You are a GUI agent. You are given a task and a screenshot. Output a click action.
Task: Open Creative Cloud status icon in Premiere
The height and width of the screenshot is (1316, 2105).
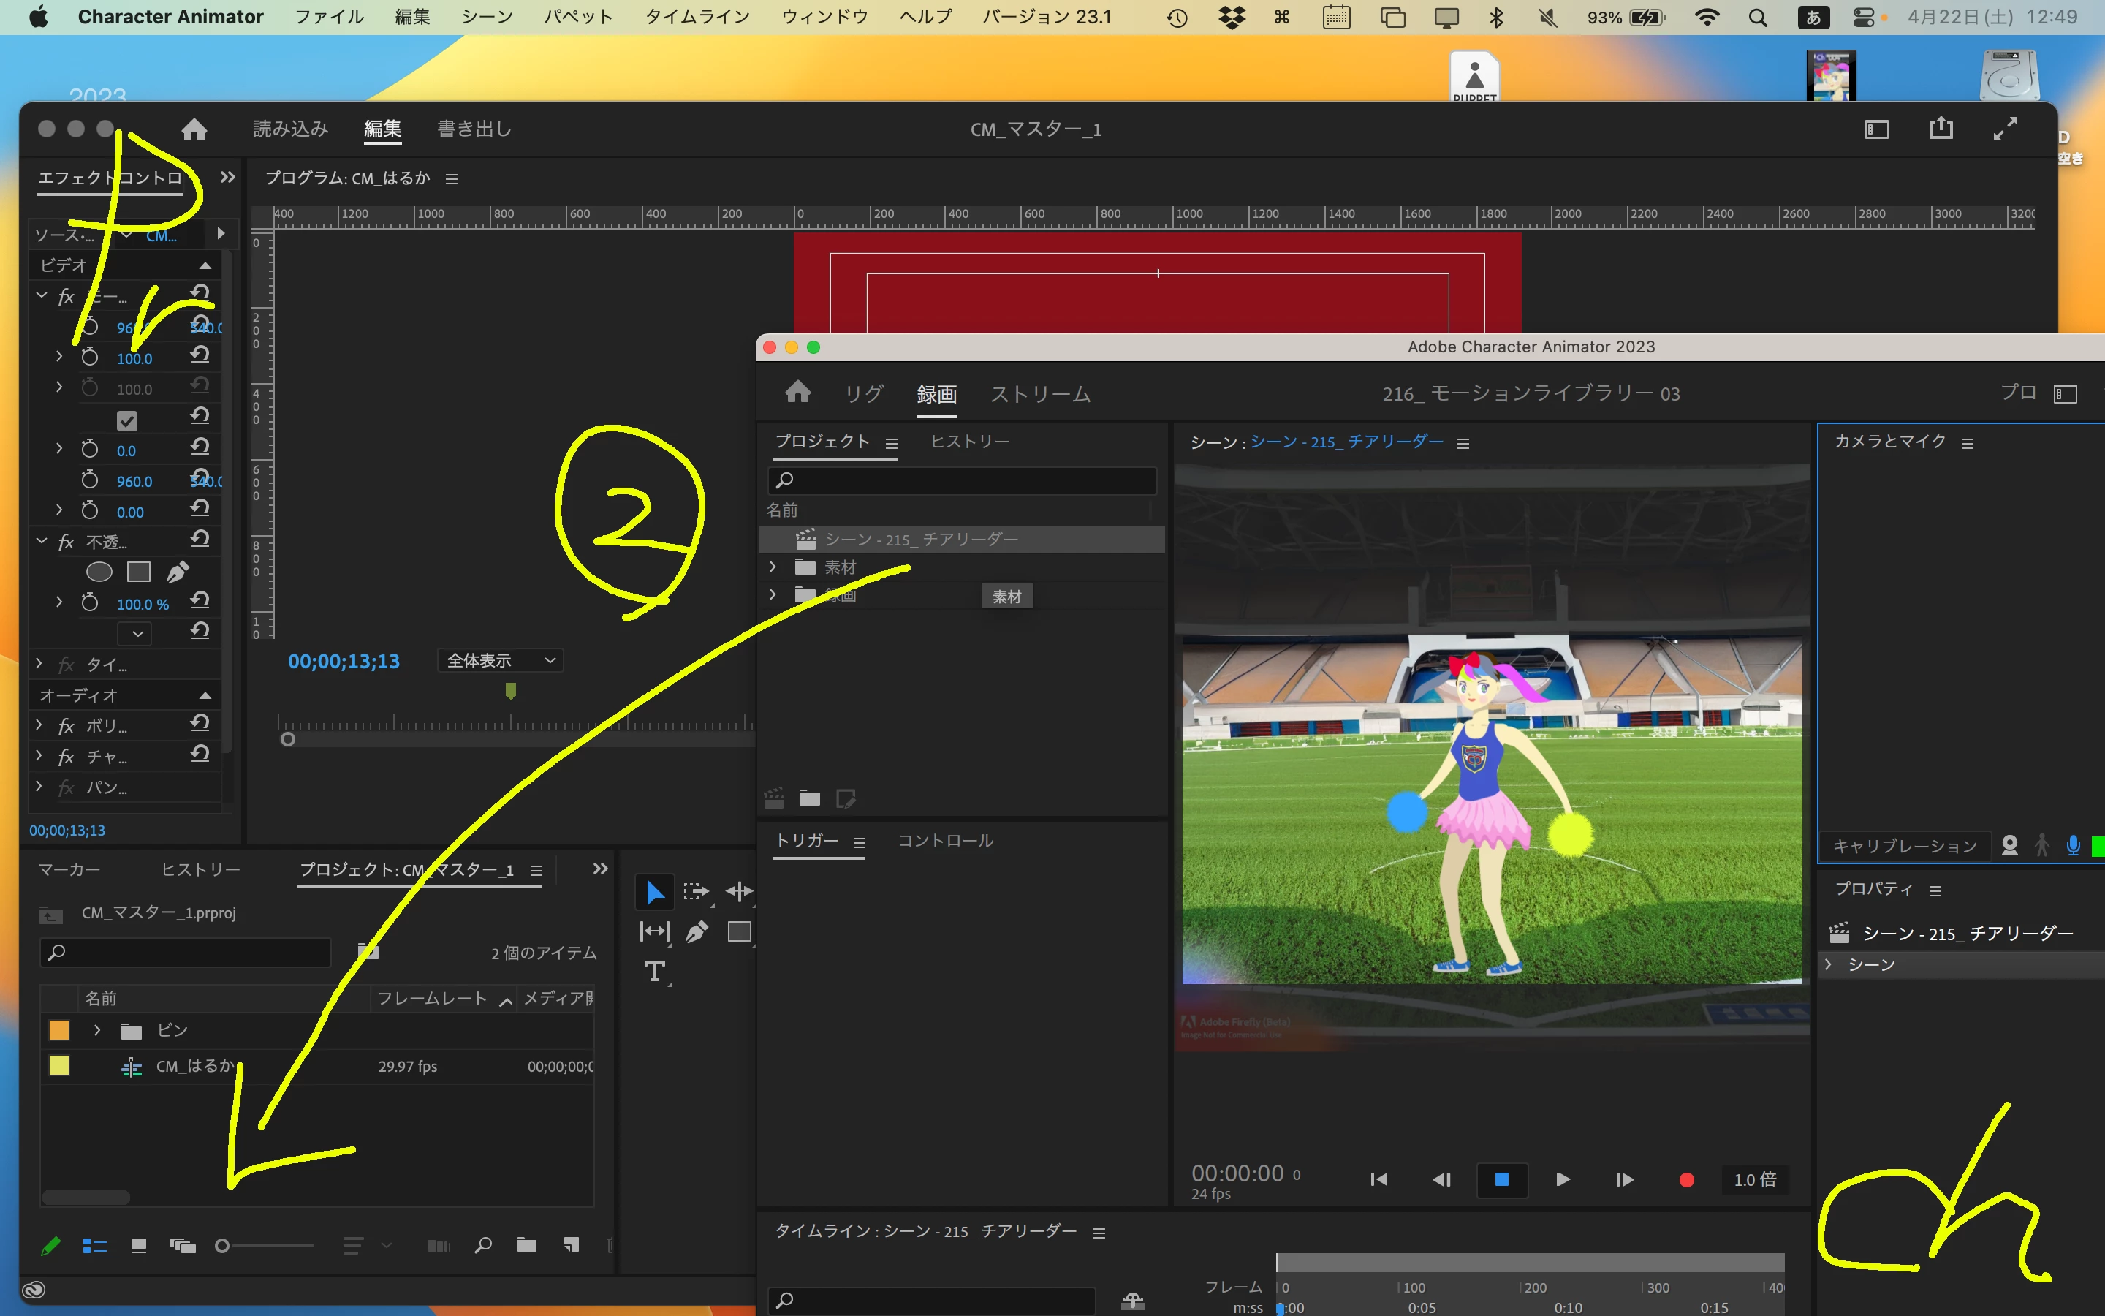tap(33, 1290)
